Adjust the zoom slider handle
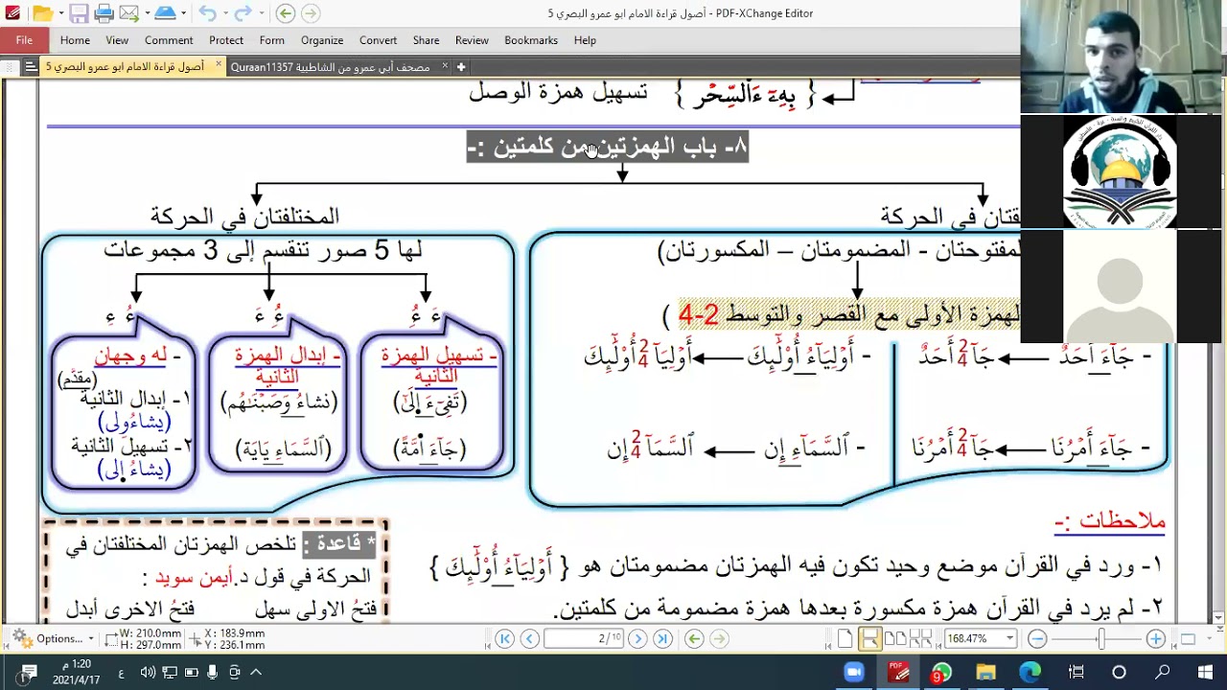Viewport: 1227px width, 690px height. pos(1100,638)
